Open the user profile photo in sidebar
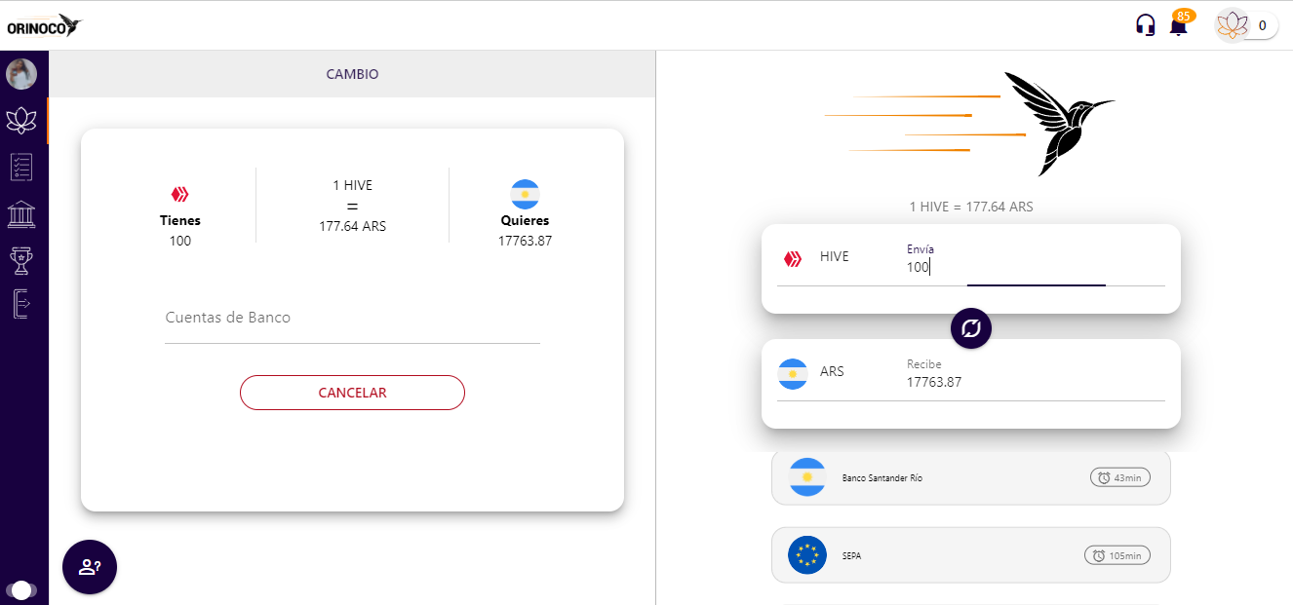The width and height of the screenshot is (1293, 605). (x=21, y=74)
